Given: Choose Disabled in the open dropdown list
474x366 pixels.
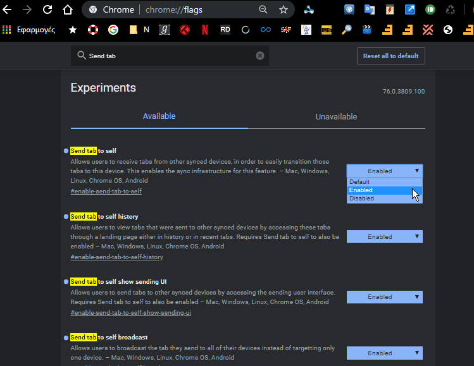Looking at the screenshot, I should click(385, 198).
